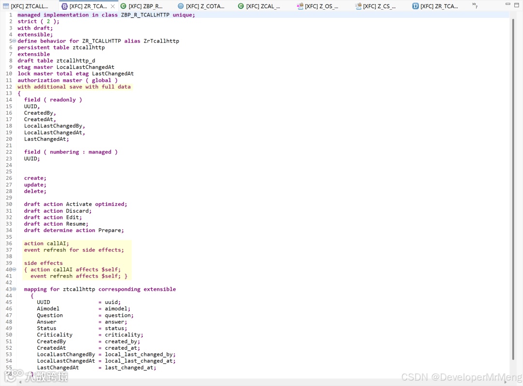Click 'side effects' keyword on line 39
This screenshot has height=386, width=523.
tap(43, 263)
